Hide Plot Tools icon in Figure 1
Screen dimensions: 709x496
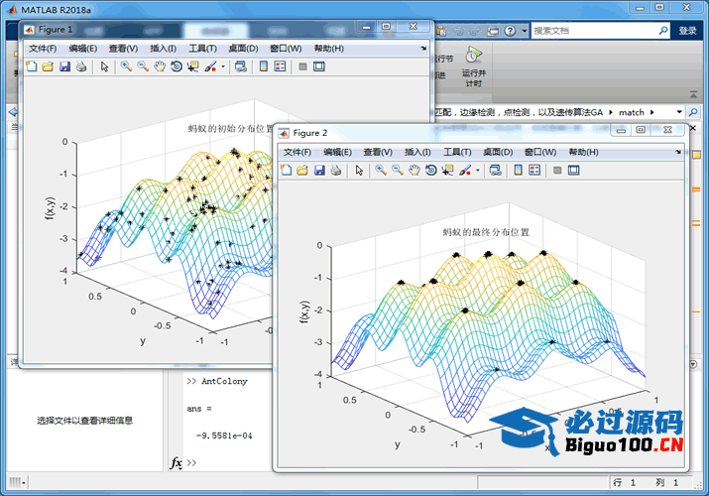303,66
